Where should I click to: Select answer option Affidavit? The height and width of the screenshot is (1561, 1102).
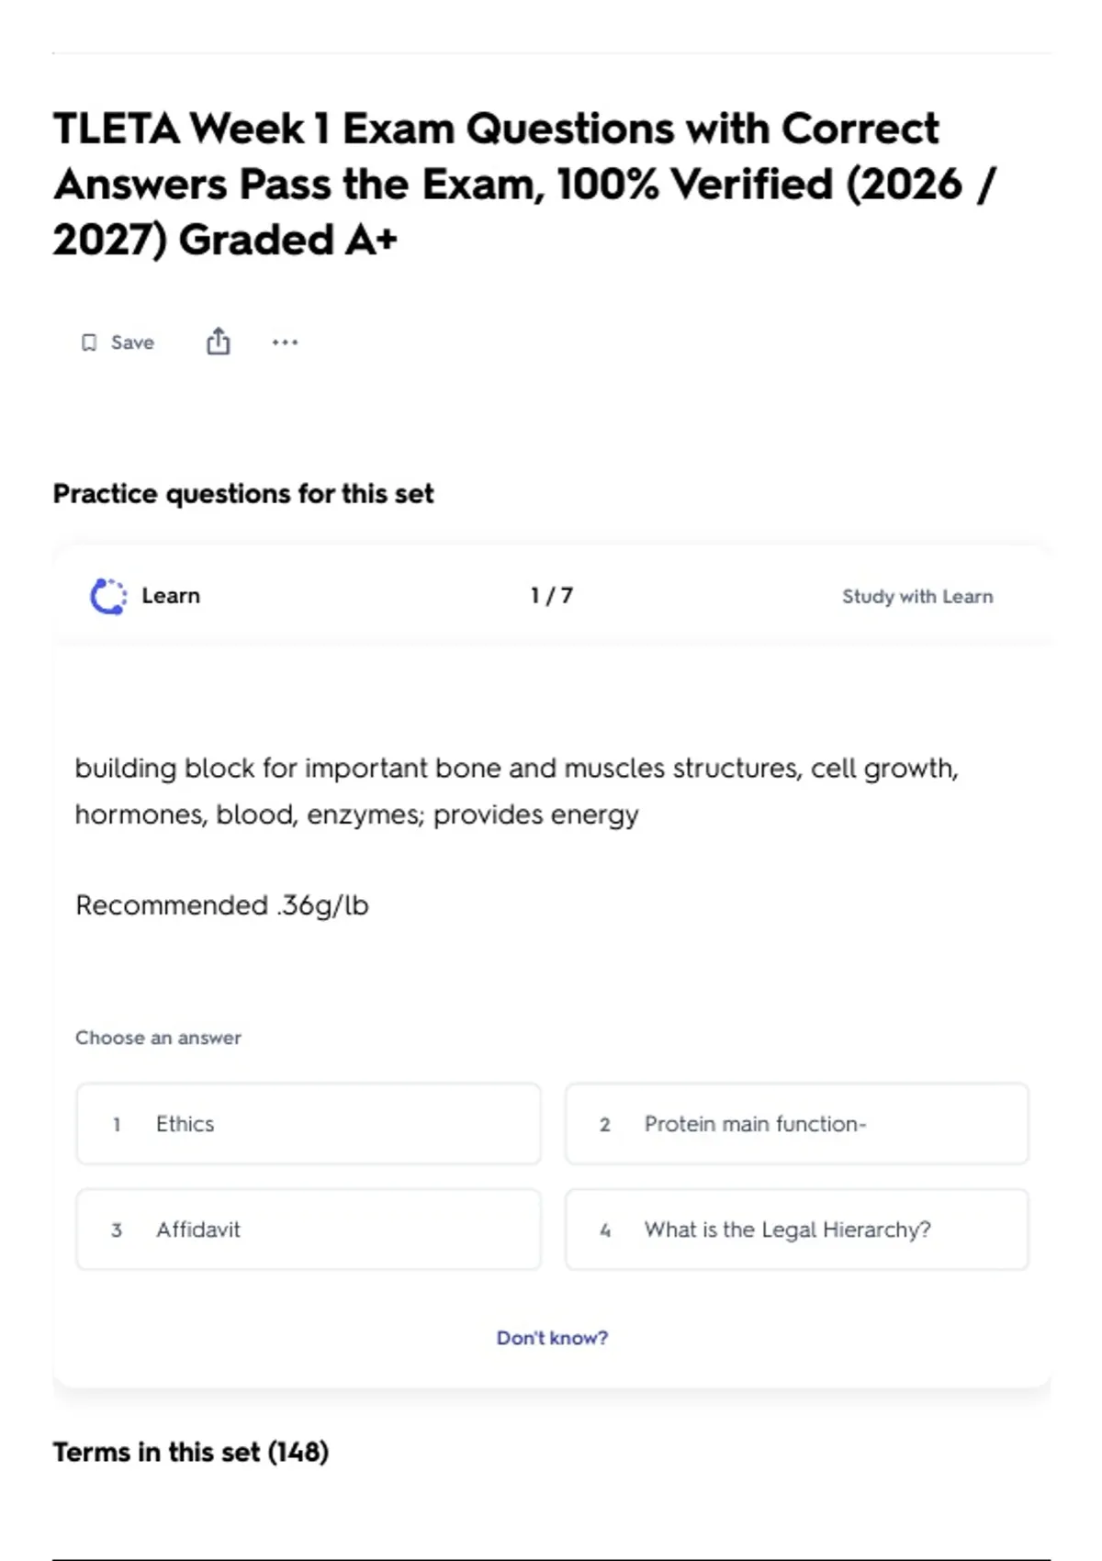[309, 1230]
